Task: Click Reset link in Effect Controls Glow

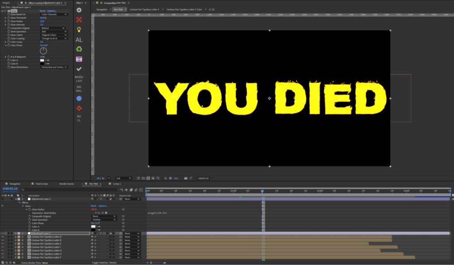Action: [x=43, y=11]
